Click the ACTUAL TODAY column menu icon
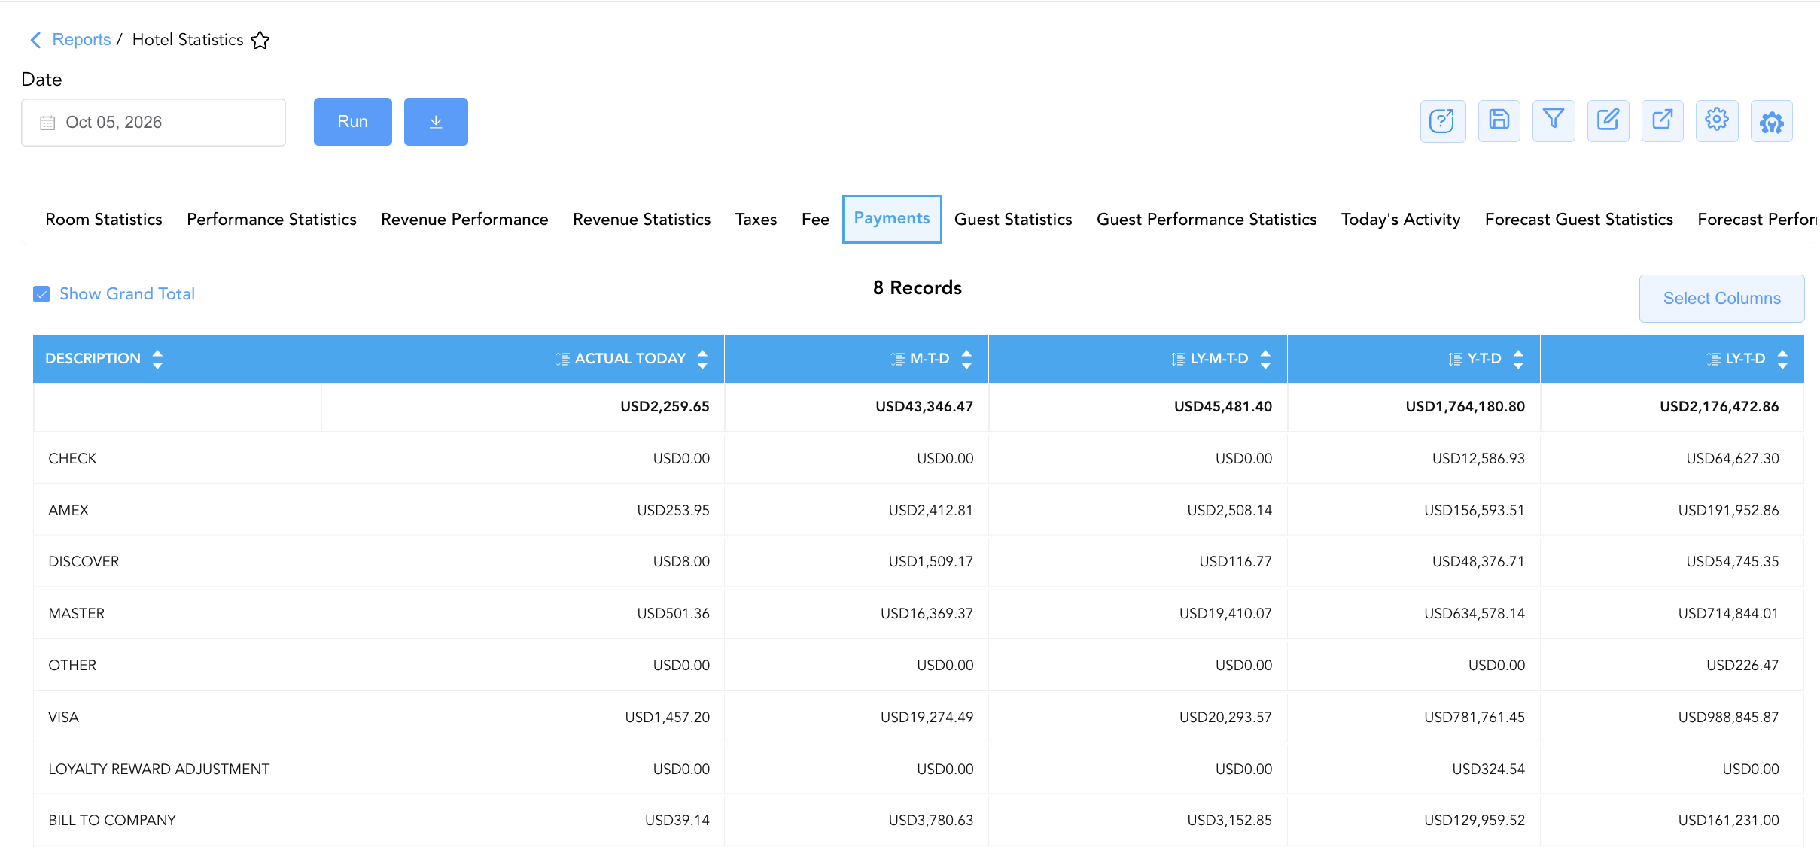1820x853 pixels. click(x=562, y=359)
